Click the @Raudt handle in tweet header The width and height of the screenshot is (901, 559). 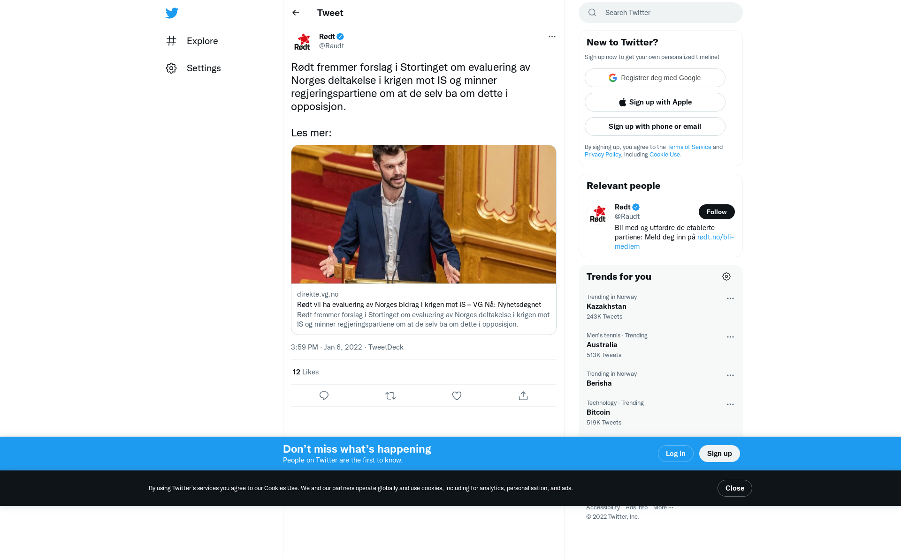[331, 46]
